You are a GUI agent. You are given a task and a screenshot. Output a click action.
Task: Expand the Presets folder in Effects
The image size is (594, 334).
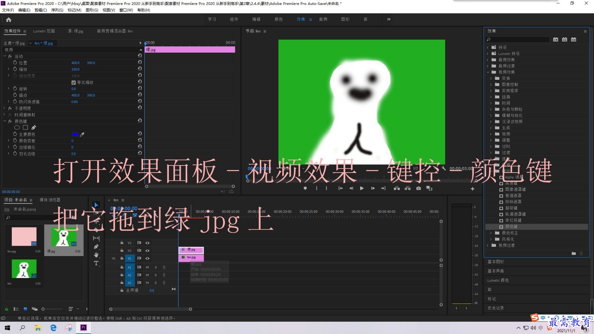pos(488,47)
